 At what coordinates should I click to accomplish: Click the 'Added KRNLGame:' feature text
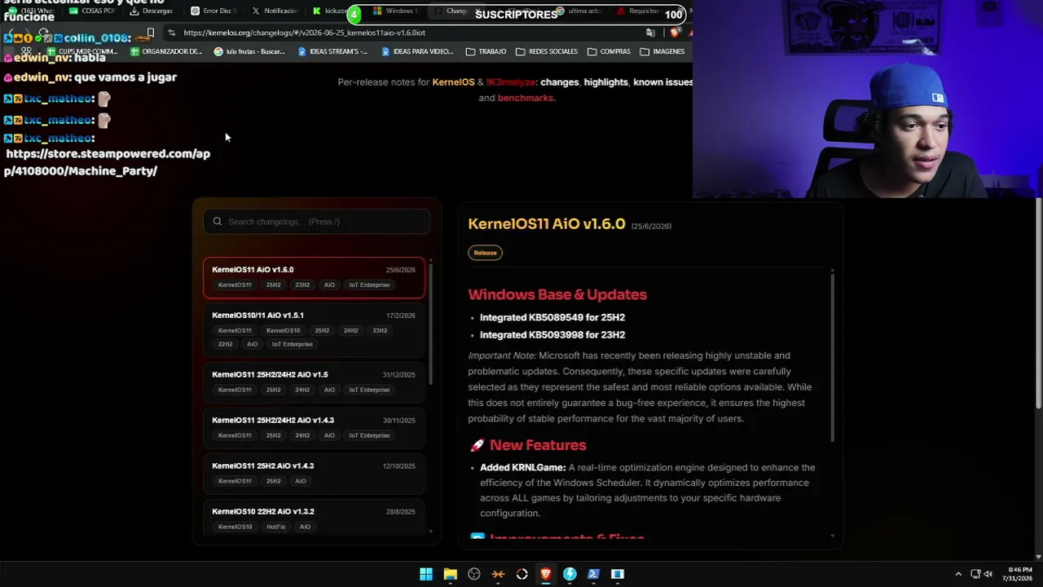tap(522, 468)
